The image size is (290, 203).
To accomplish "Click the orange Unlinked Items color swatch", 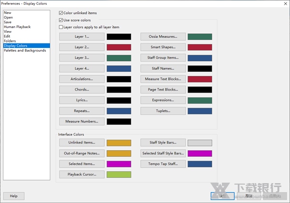I will [x=119, y=142].
